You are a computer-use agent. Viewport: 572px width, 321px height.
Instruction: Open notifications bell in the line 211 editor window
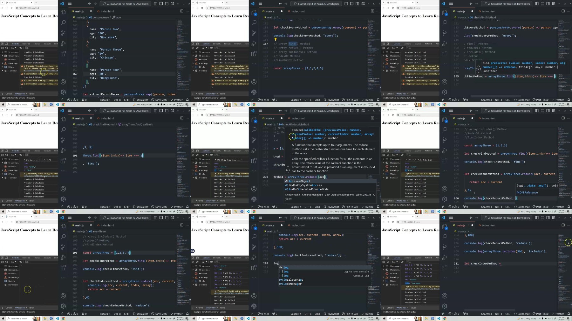click(569, 314)
